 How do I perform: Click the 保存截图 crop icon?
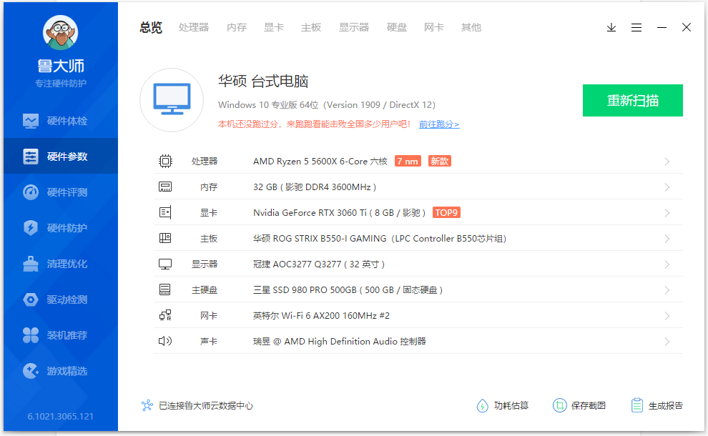click(559, 405)
